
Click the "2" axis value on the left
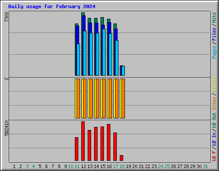pos(6,79)
